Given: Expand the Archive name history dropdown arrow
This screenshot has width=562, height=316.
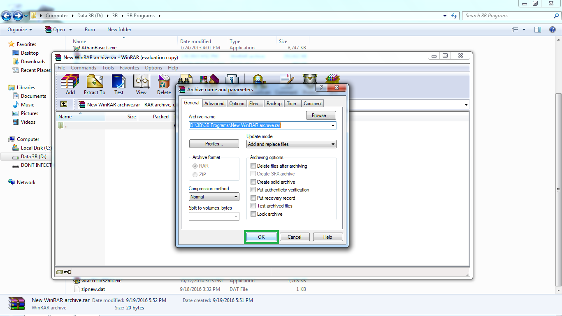Looking at the screenshot, I should click(x=333, y=126).
